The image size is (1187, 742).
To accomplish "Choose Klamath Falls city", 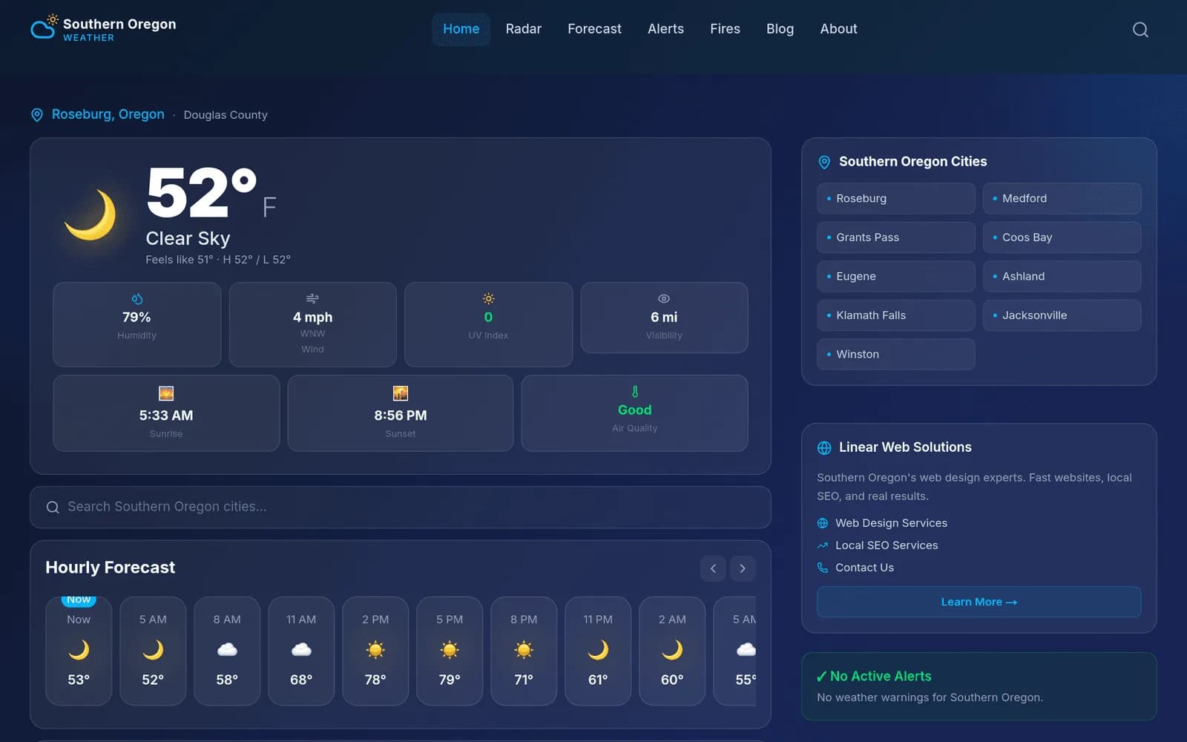I will tap(895, 315).
